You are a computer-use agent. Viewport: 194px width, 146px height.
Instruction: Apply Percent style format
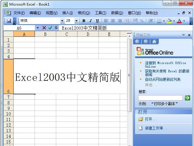(142, 21)
